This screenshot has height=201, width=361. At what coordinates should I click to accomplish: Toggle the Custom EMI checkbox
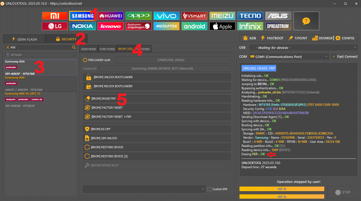(209, 189)
